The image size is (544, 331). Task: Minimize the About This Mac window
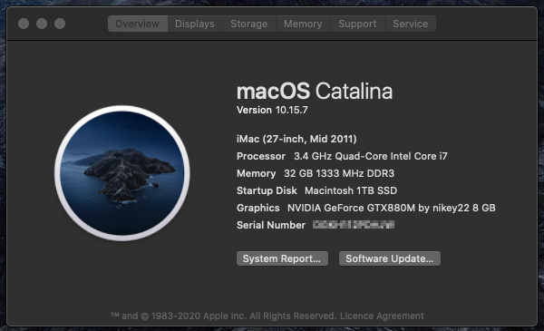click(x=42, y=24)
